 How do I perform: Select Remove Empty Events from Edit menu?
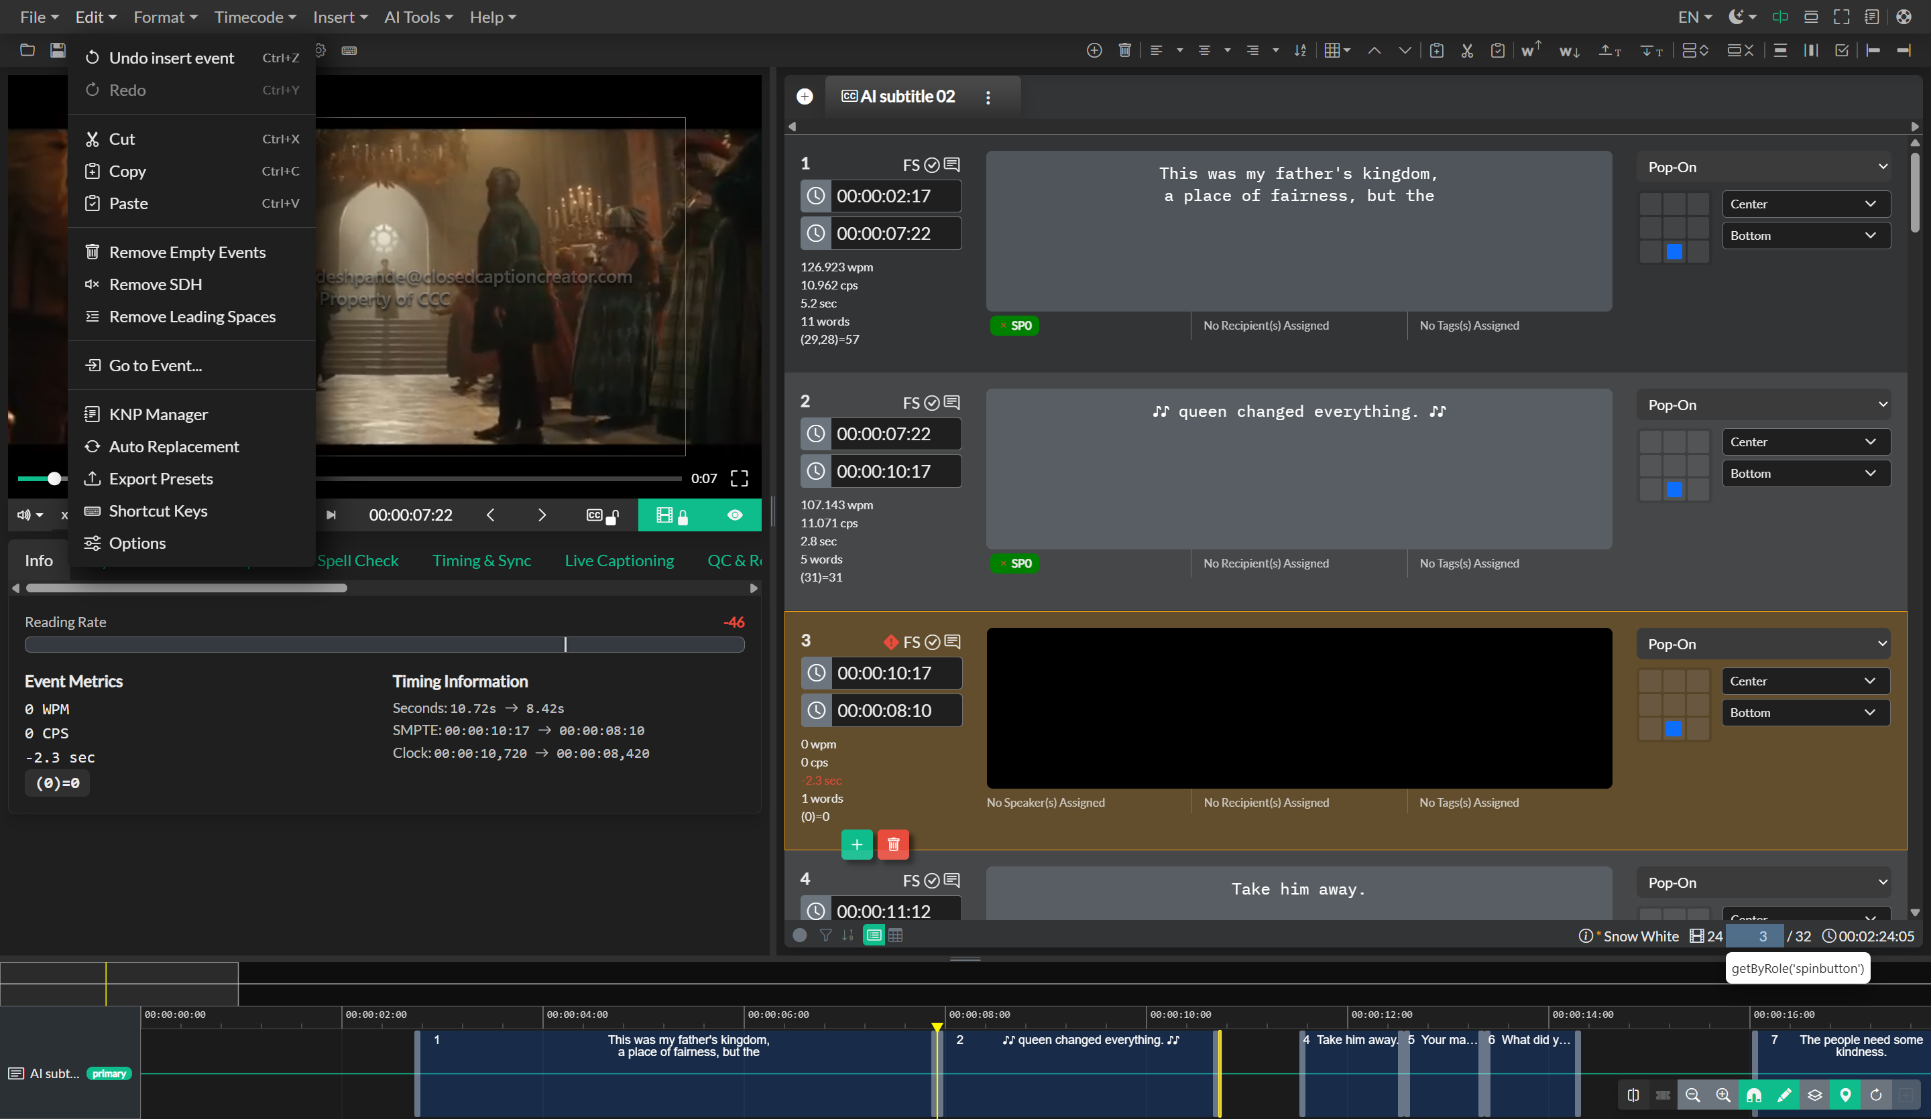pyautogui.click(x=192, y=252)
